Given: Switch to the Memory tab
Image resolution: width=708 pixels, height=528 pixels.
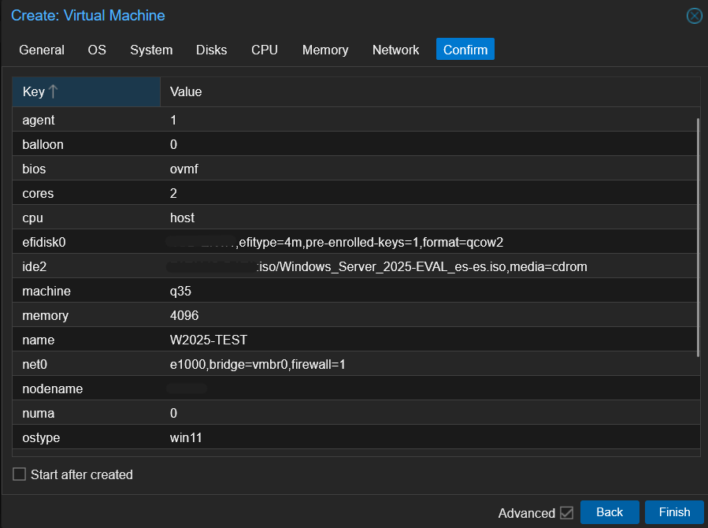Looking at the screenshot, I should pyautogui.click(x=325, y=50).
